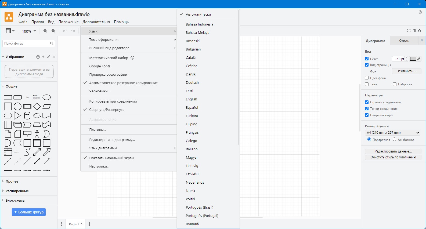Click Редактировать данные... button
The image size is (426, 229).
pos(393,151)
